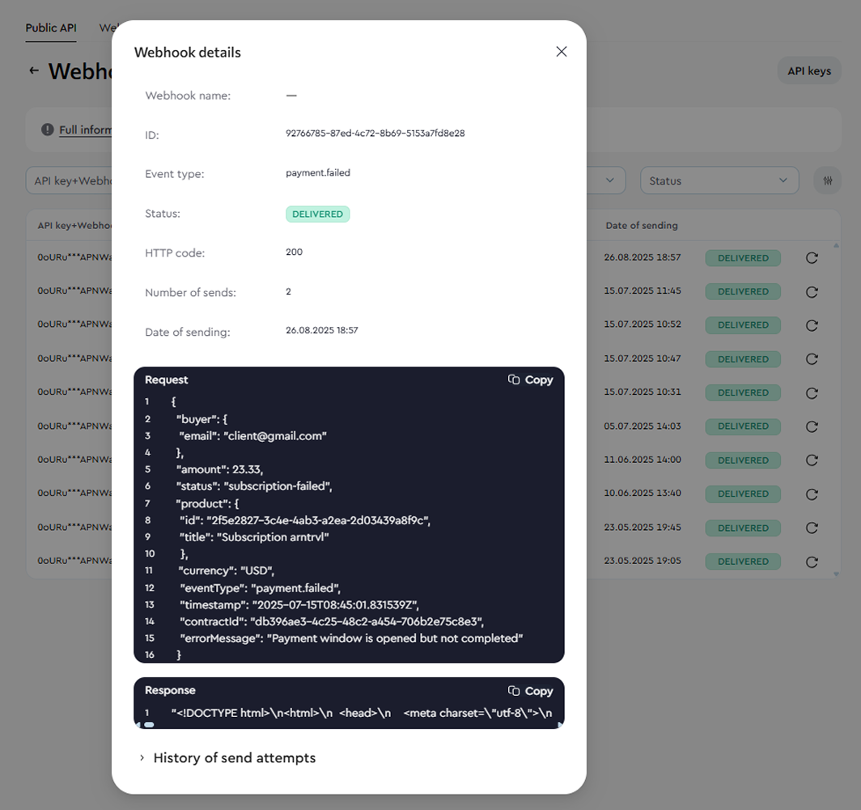Viewport: 861px width, 810px height.
Task: Click the payment.failed event type value
Action: tap(318, 173)
